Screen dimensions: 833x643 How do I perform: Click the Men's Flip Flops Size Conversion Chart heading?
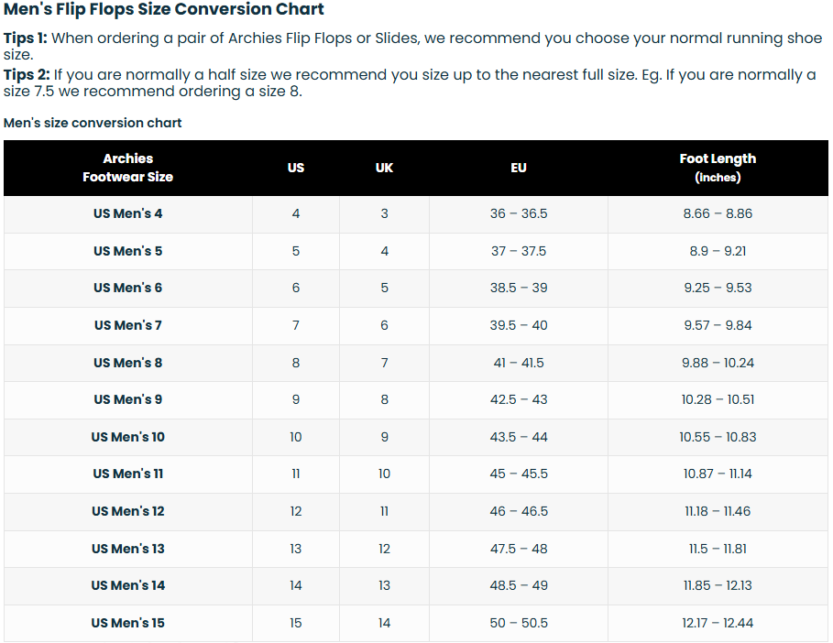pos(164,9)
